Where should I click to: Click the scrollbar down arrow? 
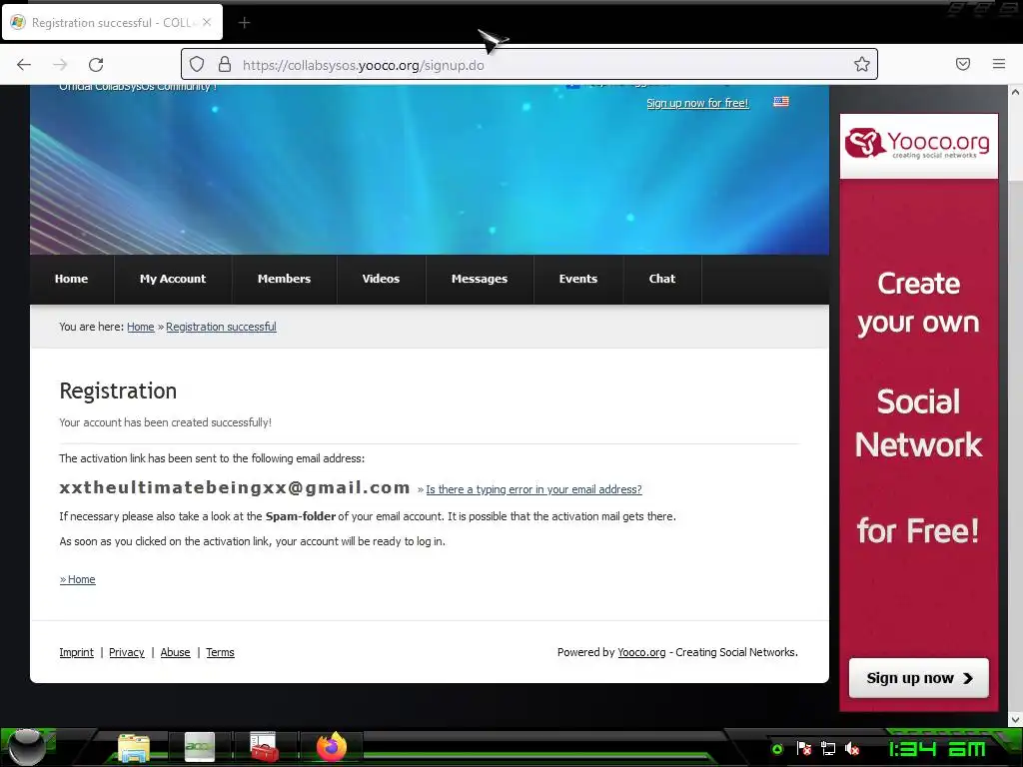pyautogui.click(x=1015, y=719)
